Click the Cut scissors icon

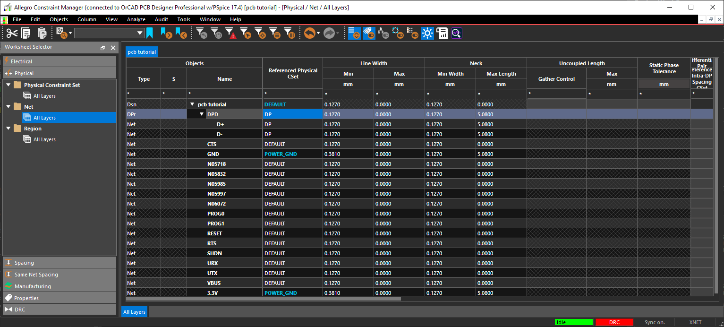(12, 33)
